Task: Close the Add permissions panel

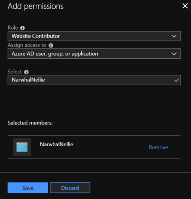Action: pyautogui.click(x=185, y=6)
